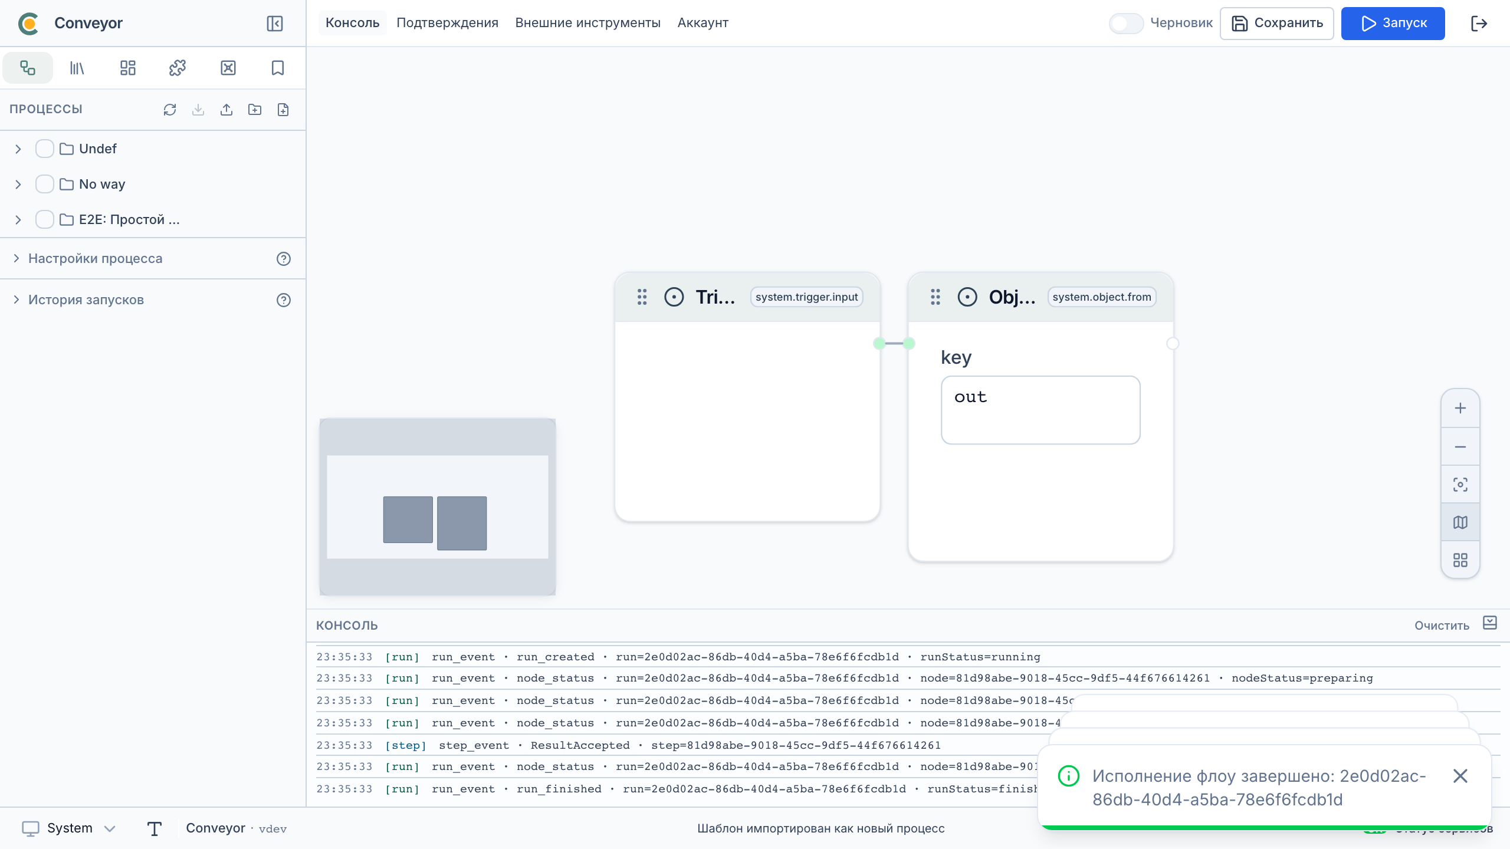
Task: Check the Undef folder checkbox
Action: click(x=45, y=149)
